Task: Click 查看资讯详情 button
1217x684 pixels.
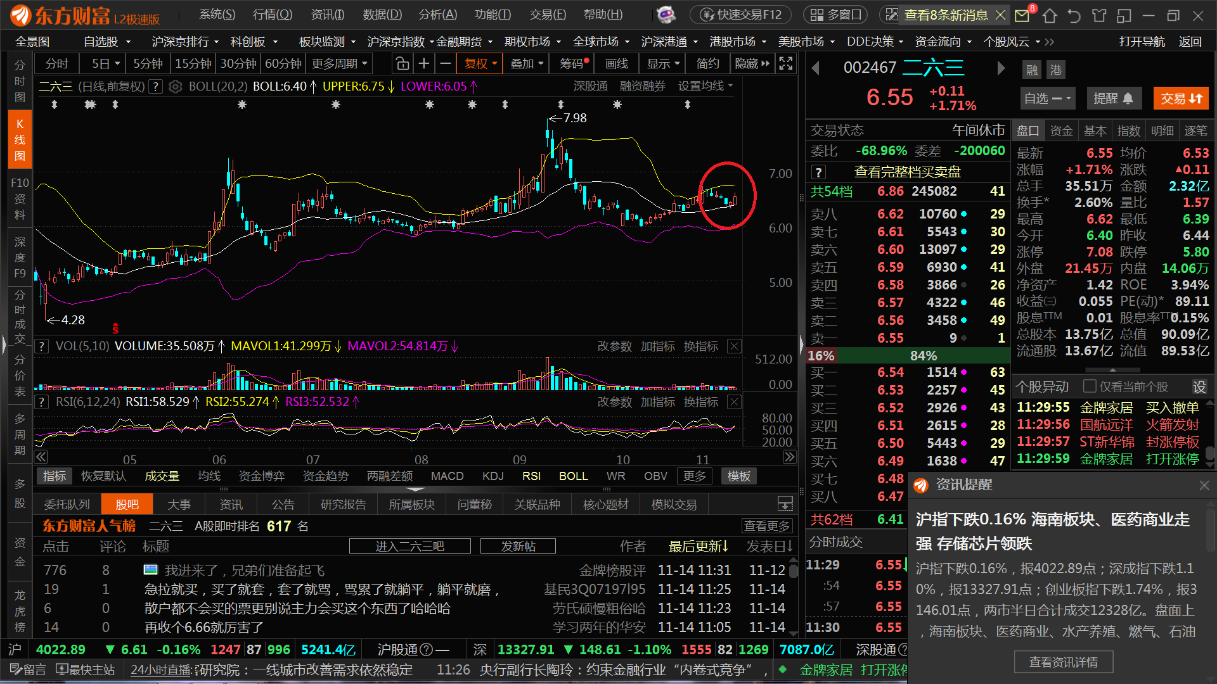Action: tap(1063, 662)
